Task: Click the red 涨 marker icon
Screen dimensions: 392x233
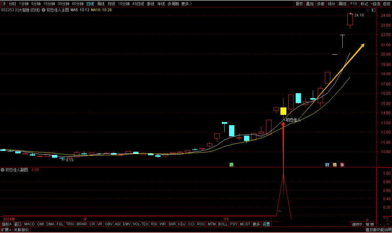Action: click(x=342, y=165)
